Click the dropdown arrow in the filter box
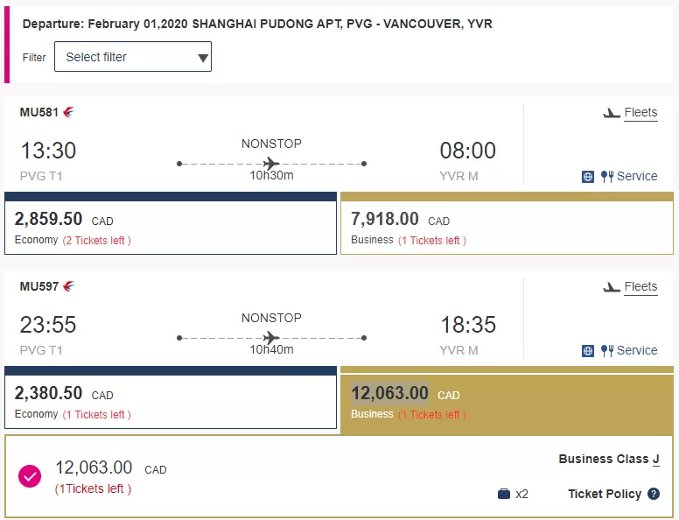The height and width of the screenshot is (520, 679). [202, 58]
